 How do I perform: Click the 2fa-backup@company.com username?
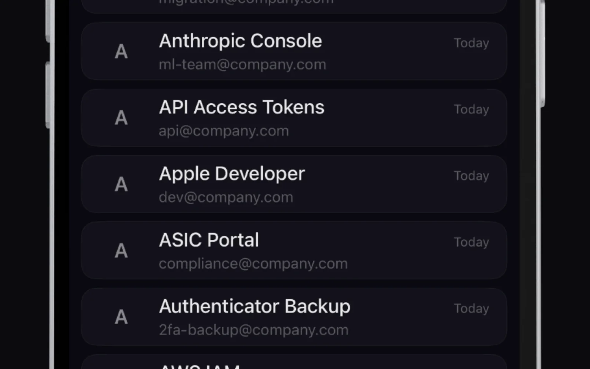(x=253, y=330)
